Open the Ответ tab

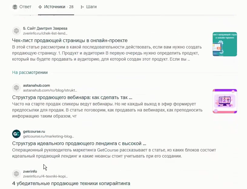click(22, 7)
